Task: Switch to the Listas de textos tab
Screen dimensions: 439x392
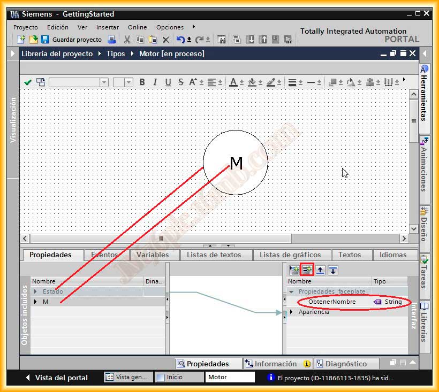Action: pos(214,255)
